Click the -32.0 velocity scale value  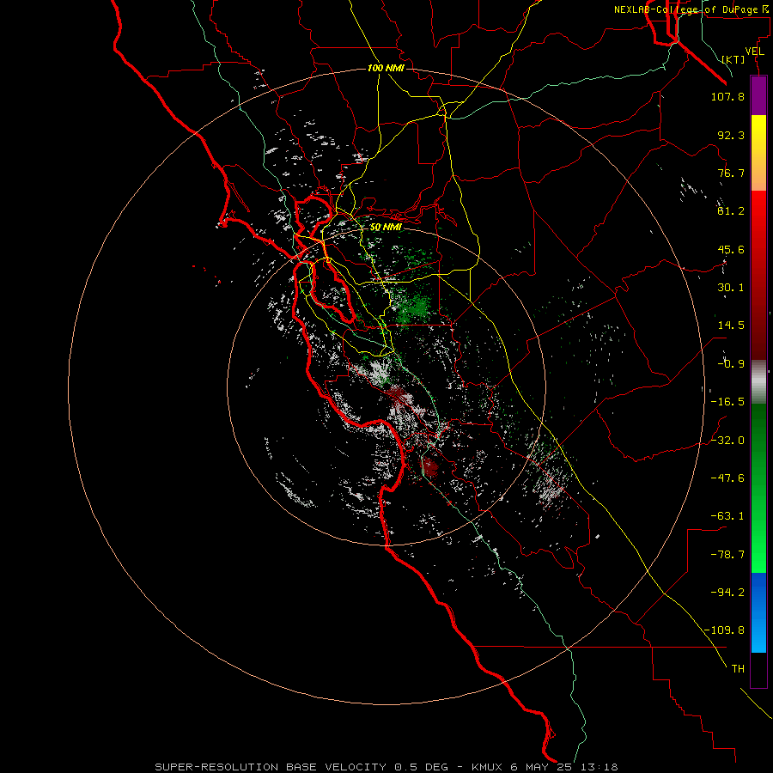coord(727,441)
